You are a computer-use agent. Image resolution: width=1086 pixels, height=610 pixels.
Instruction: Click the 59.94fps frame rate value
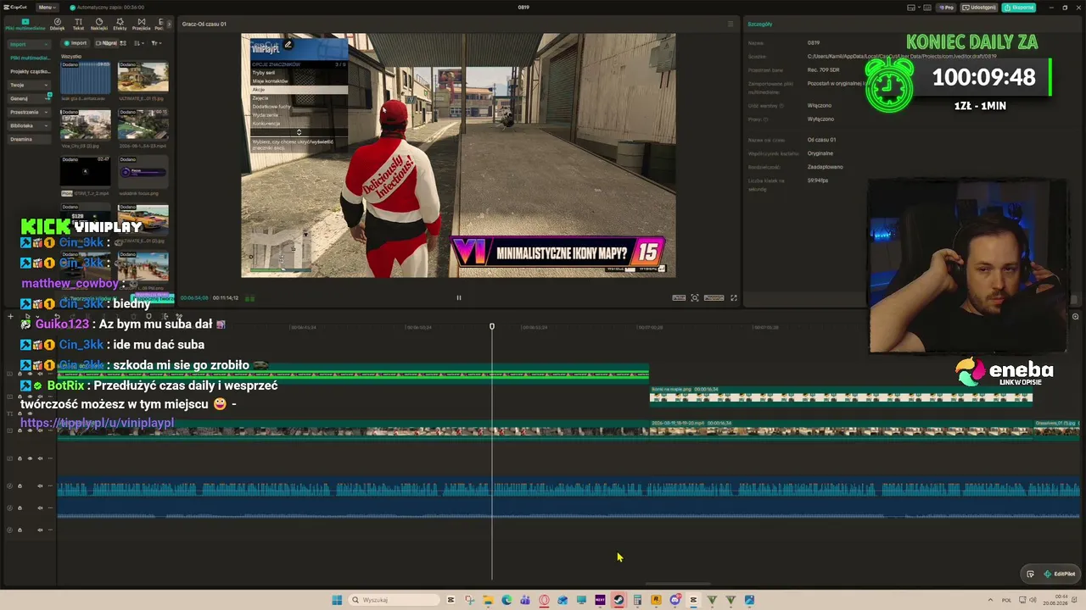(818, 180)
